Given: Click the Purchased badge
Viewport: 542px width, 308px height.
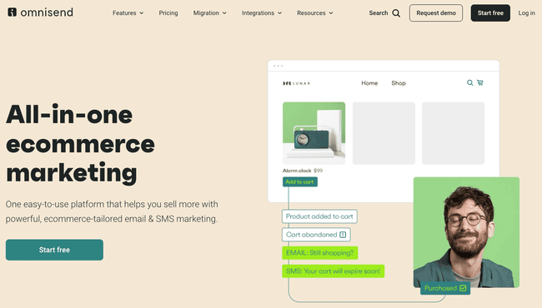Looking at the screenshot, I should point(445,288).
